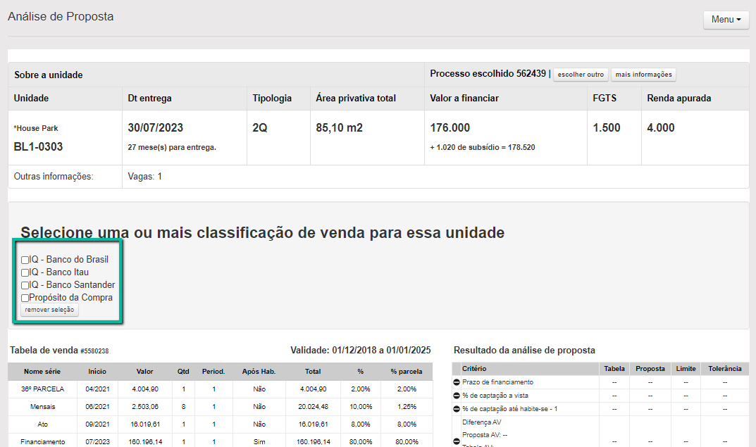756x447 pixels.
Task: Enable the IQ - Banco Itau checkbox
Action: pyautogui.click(x=25, y=272)
